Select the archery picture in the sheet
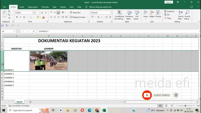Screen dimensions: 201x113 pos(49,61)
